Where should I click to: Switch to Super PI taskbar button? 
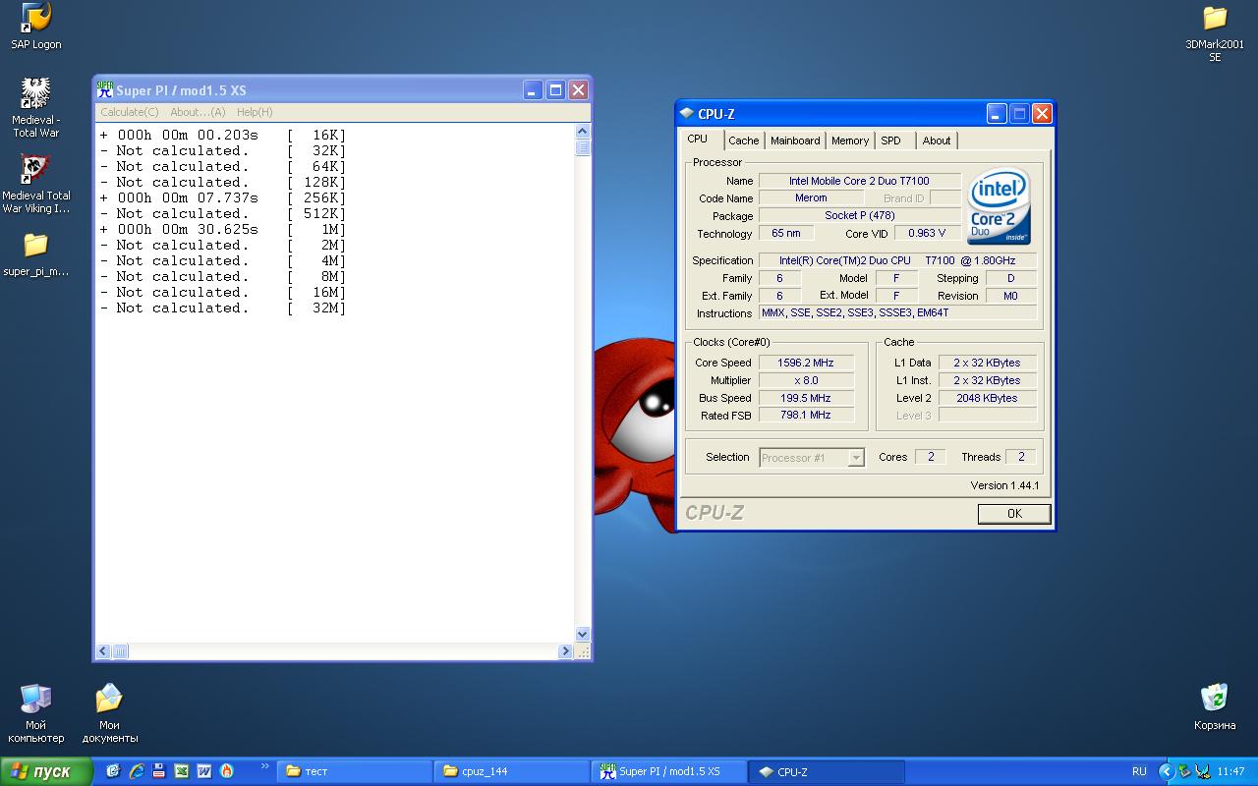669,771
